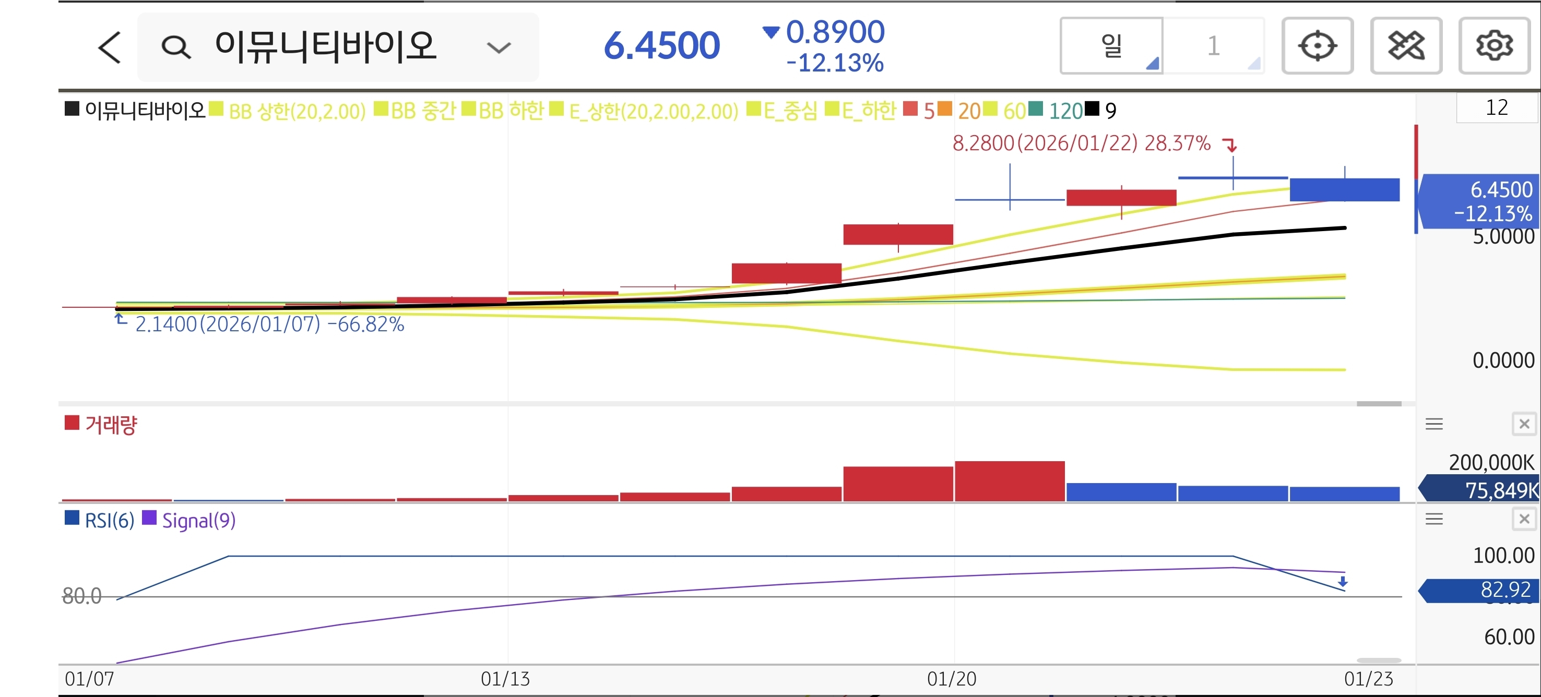Open volume panel hamburger menu icon

pos(1433,424)
